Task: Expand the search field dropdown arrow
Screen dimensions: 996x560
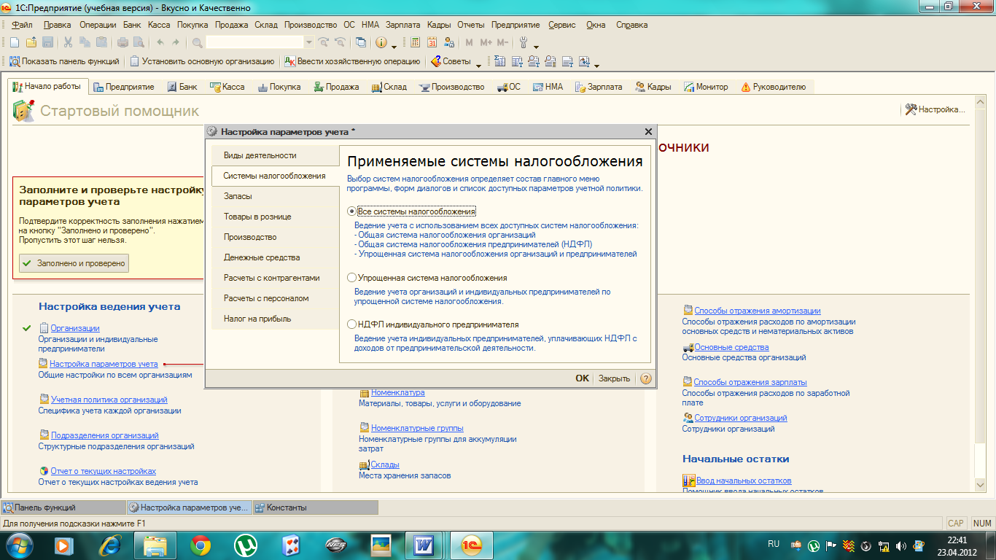Action: tap(308, 42)
